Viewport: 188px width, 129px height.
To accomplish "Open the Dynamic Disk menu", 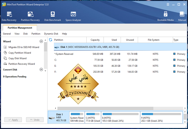I will (x=51, y=34).
